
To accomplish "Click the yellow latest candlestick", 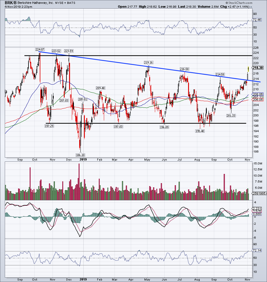I will [x=248, y=69].
